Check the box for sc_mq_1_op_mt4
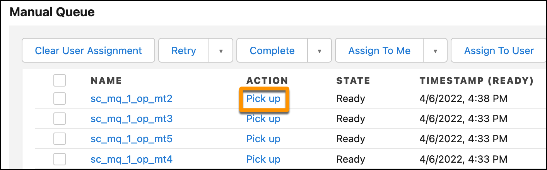 click(x=60, y=159)
